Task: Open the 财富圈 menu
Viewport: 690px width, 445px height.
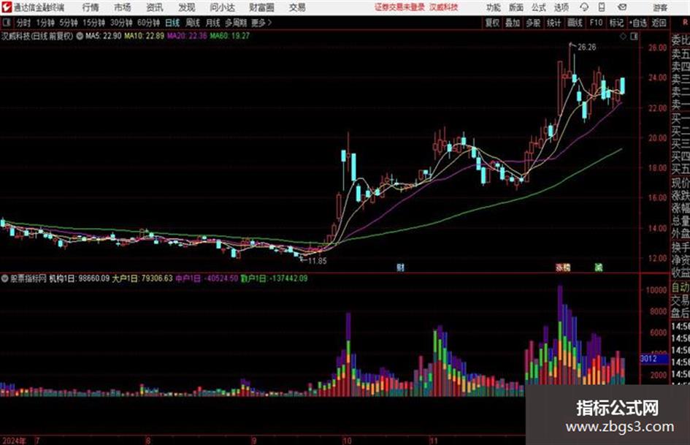Action: [x=261, y=7]
